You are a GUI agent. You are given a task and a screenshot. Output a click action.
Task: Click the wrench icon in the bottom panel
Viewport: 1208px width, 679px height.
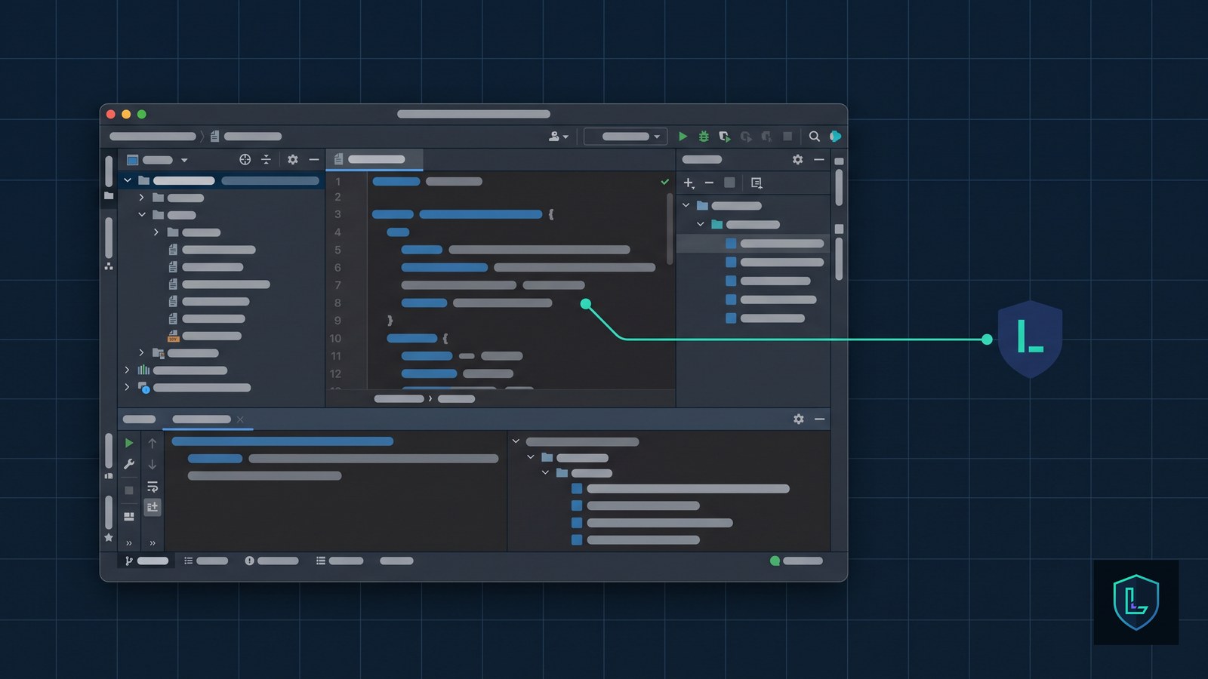tap(129, 464)
